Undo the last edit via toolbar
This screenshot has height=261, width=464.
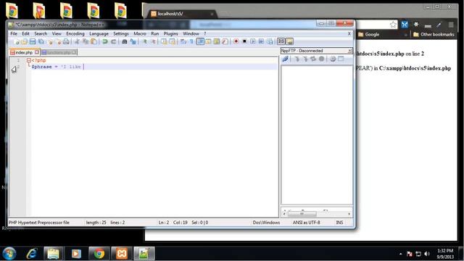(105, 42)
